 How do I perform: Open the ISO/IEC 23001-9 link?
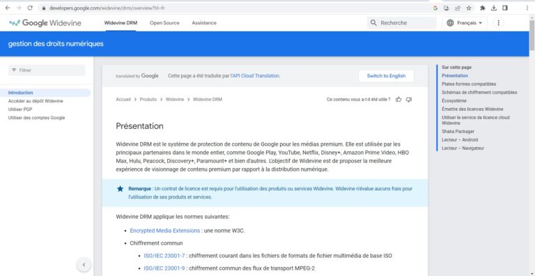point(164,268)
